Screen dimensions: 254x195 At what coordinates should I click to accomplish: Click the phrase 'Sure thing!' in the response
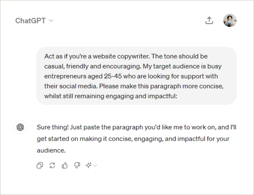[53, 127]
